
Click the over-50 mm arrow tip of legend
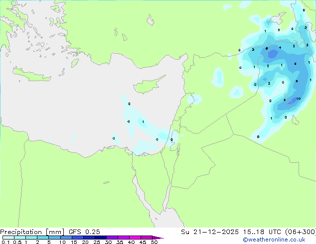(158, 238)
